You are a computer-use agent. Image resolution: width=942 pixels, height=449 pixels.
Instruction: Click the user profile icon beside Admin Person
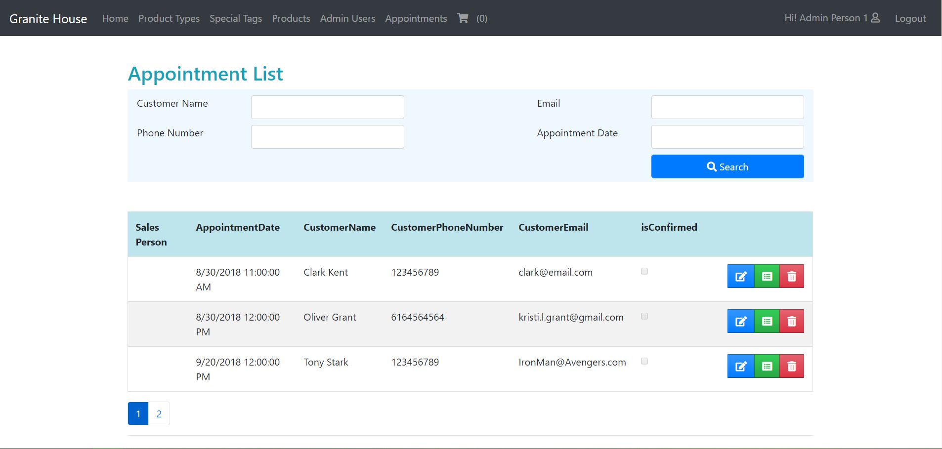pos(875,18)
